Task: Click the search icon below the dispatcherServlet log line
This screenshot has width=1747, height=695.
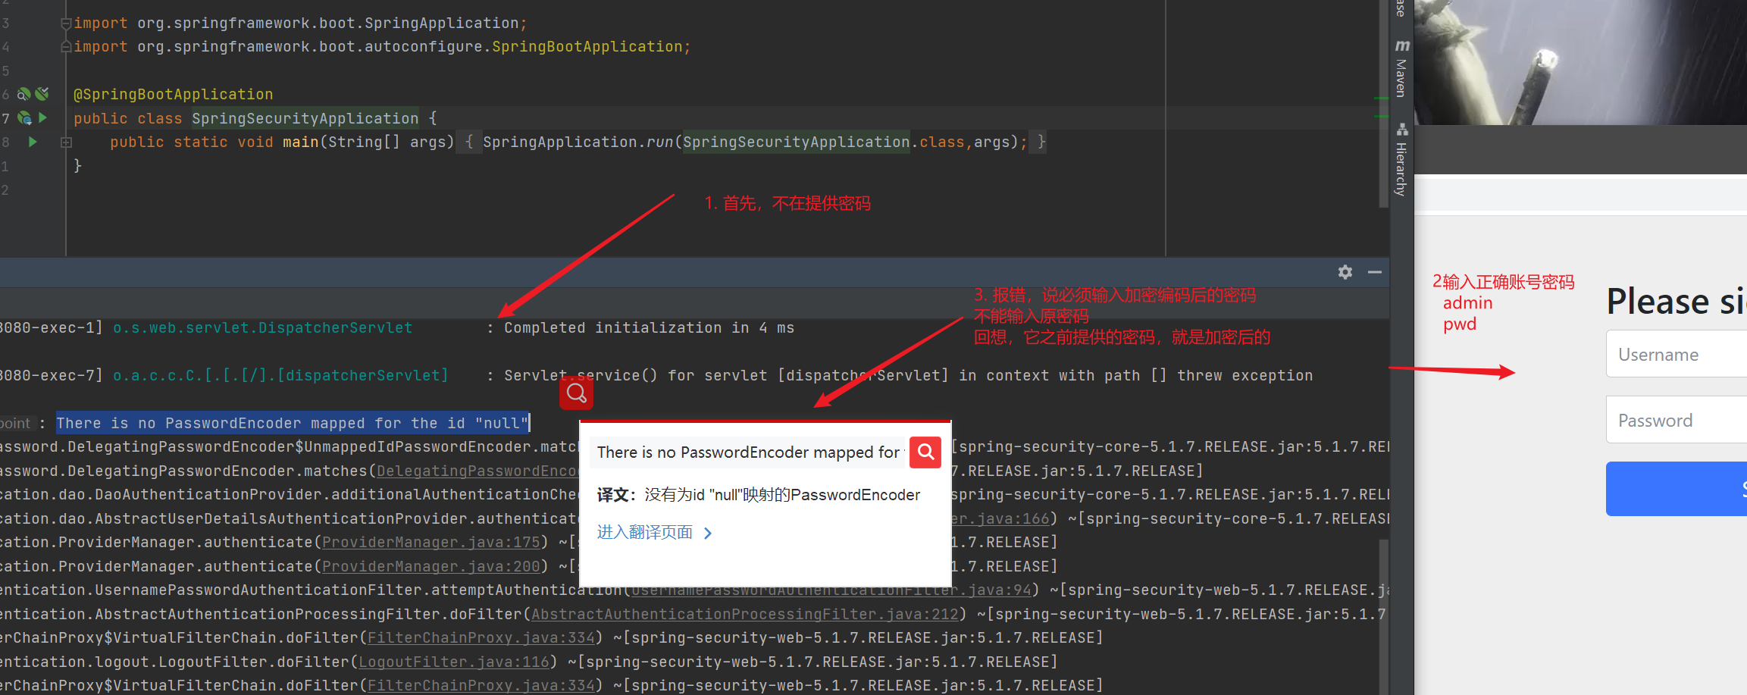Action: point(576,393)
